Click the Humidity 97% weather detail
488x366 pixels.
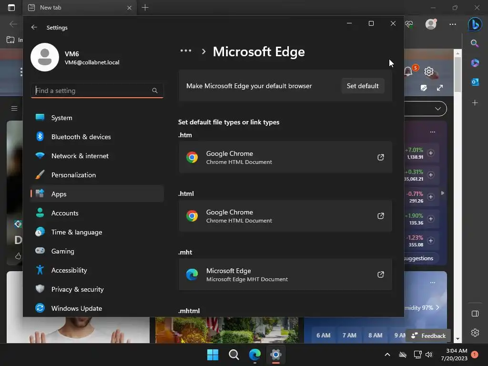click(x=421, y=307)
